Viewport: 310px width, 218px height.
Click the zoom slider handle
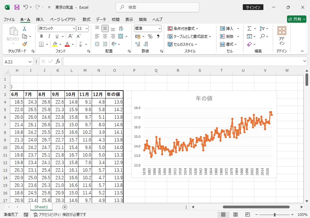click(275, 215)
